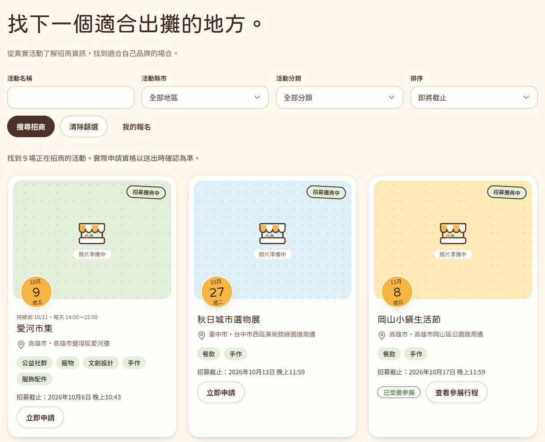The image size is (545, 442).
Task: Click the 10月 9 date badge
Action: pos(36,292)
